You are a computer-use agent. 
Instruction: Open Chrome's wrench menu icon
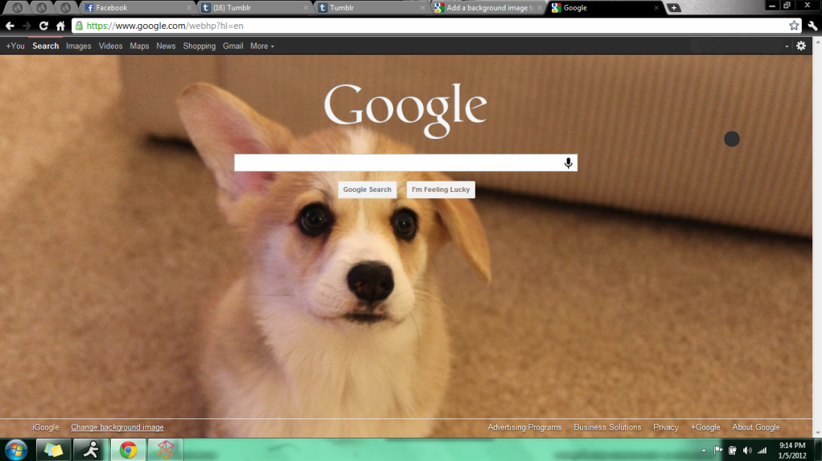[x=812, y=26]
